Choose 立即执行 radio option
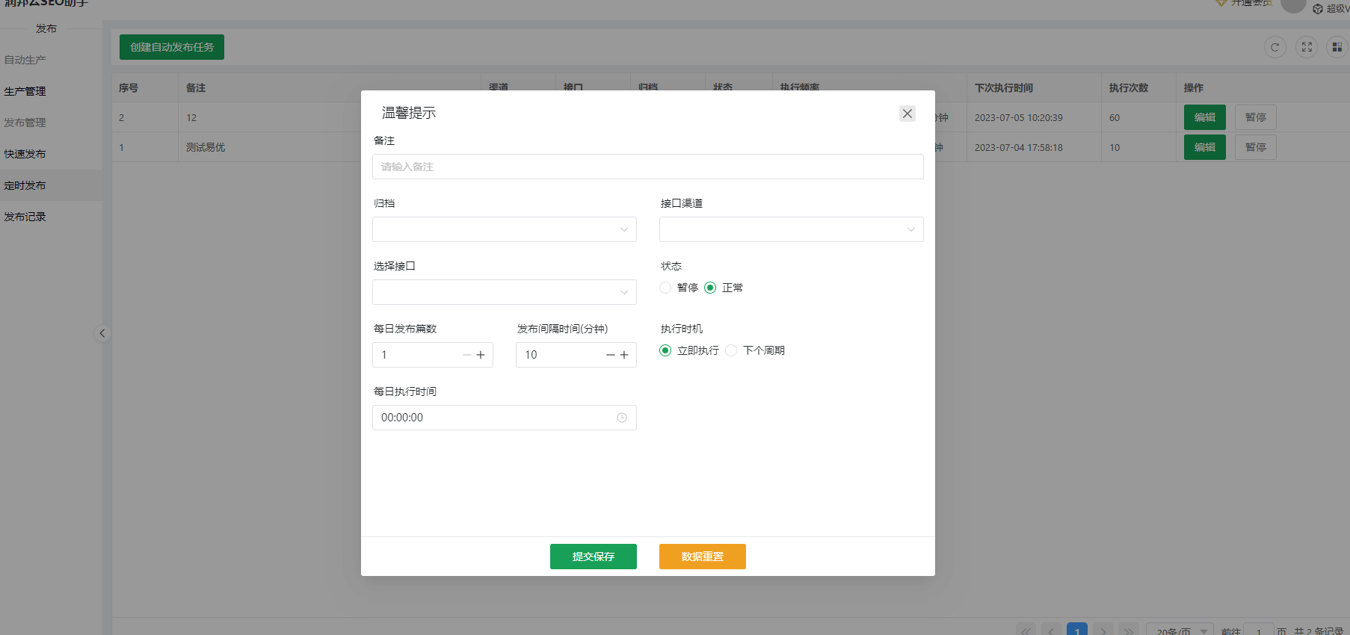The image size is (1350, 635). 665,350
